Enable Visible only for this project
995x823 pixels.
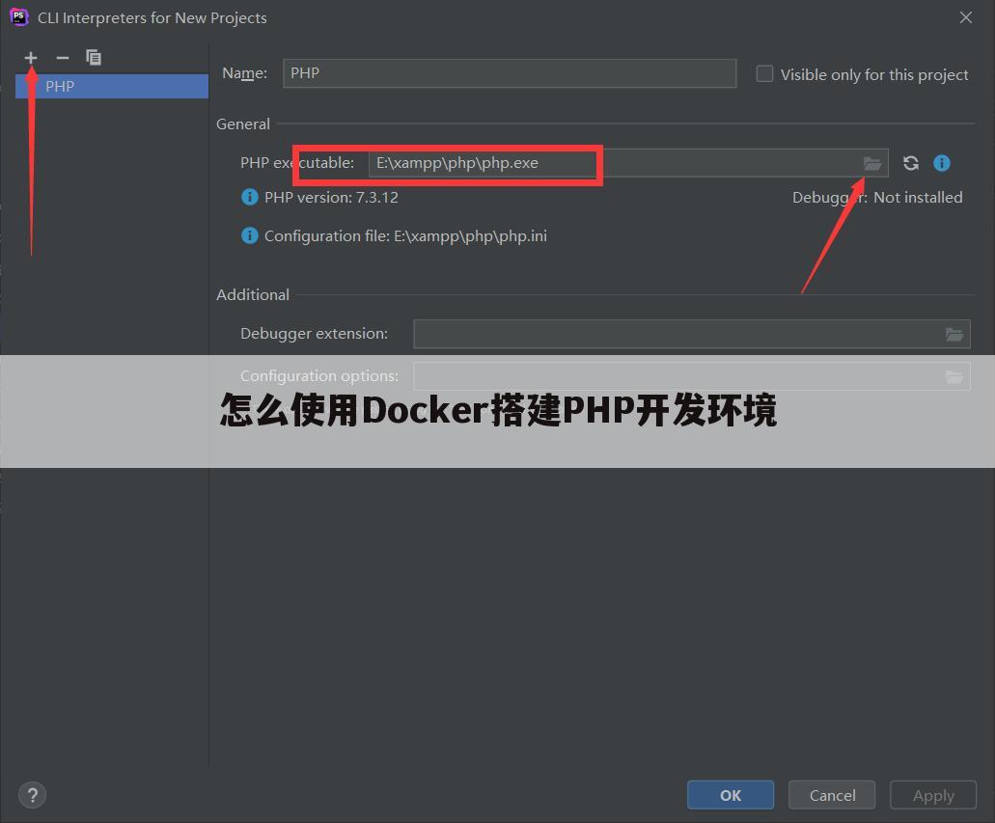coord(764,74)
